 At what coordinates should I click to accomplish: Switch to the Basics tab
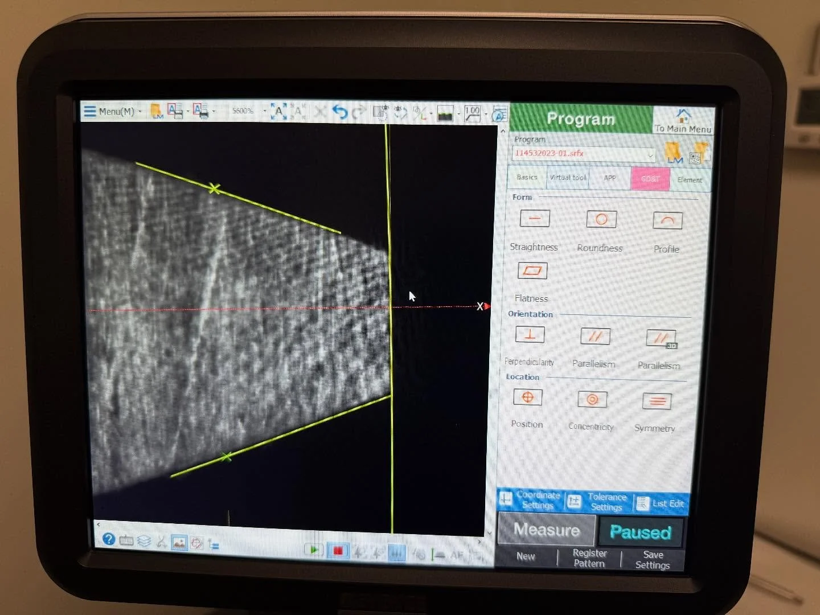pyautogui.click(x=526, y=178)
